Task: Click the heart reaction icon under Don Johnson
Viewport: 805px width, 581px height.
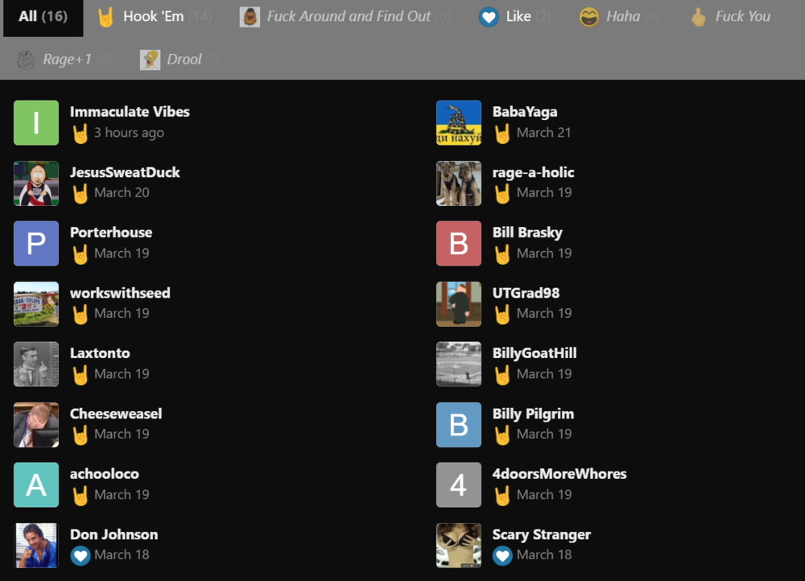Action: tap(80, 554)
